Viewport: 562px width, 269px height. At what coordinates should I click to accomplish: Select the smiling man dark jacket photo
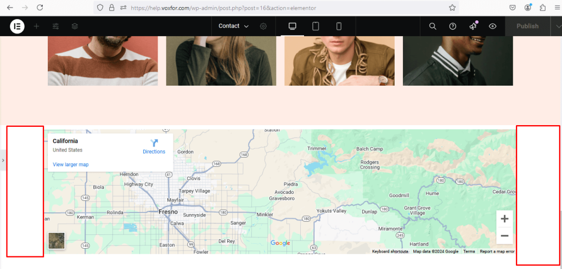pos(458,60)
